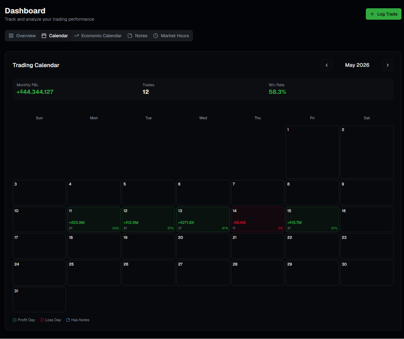Image resolution: width=404 pixels, height=339 pixels.
Task: Click the Calendar tab icon
Action: point(44,36)
